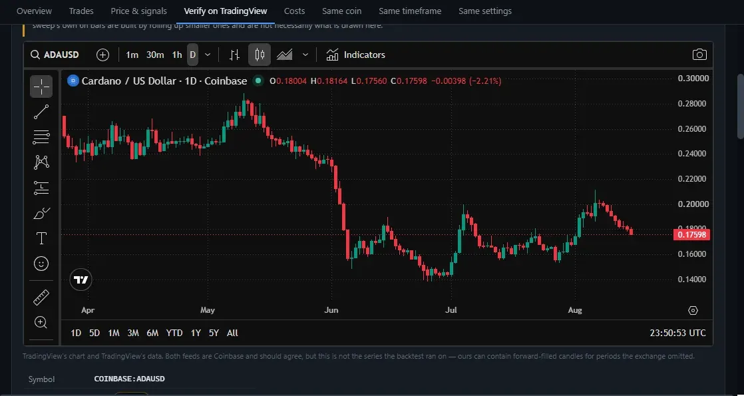Click the green market status dot
Image resolution: width=744 pixels, height=396 pixels.
(258, 81)
